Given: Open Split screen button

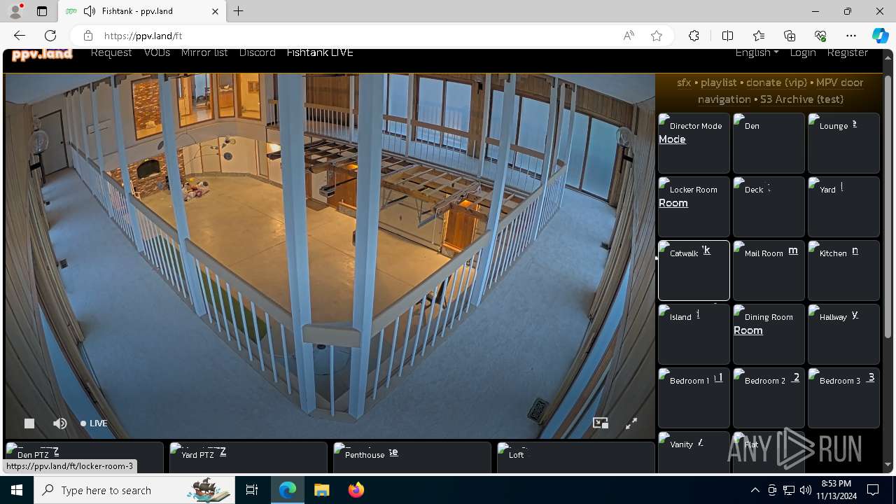Looking at the screenshot, I should point(727,36).
